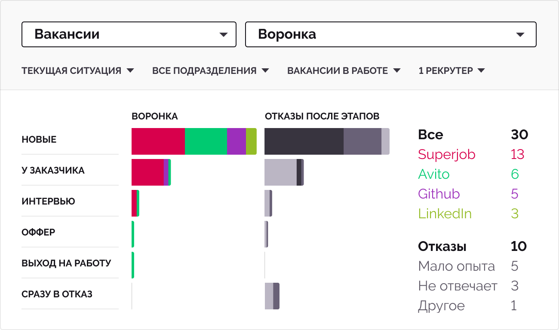Click the olive LinkedIn segment in Новые bar
Image resolution: width=559 pixels, height=330 pixels.
click(251, 141)
